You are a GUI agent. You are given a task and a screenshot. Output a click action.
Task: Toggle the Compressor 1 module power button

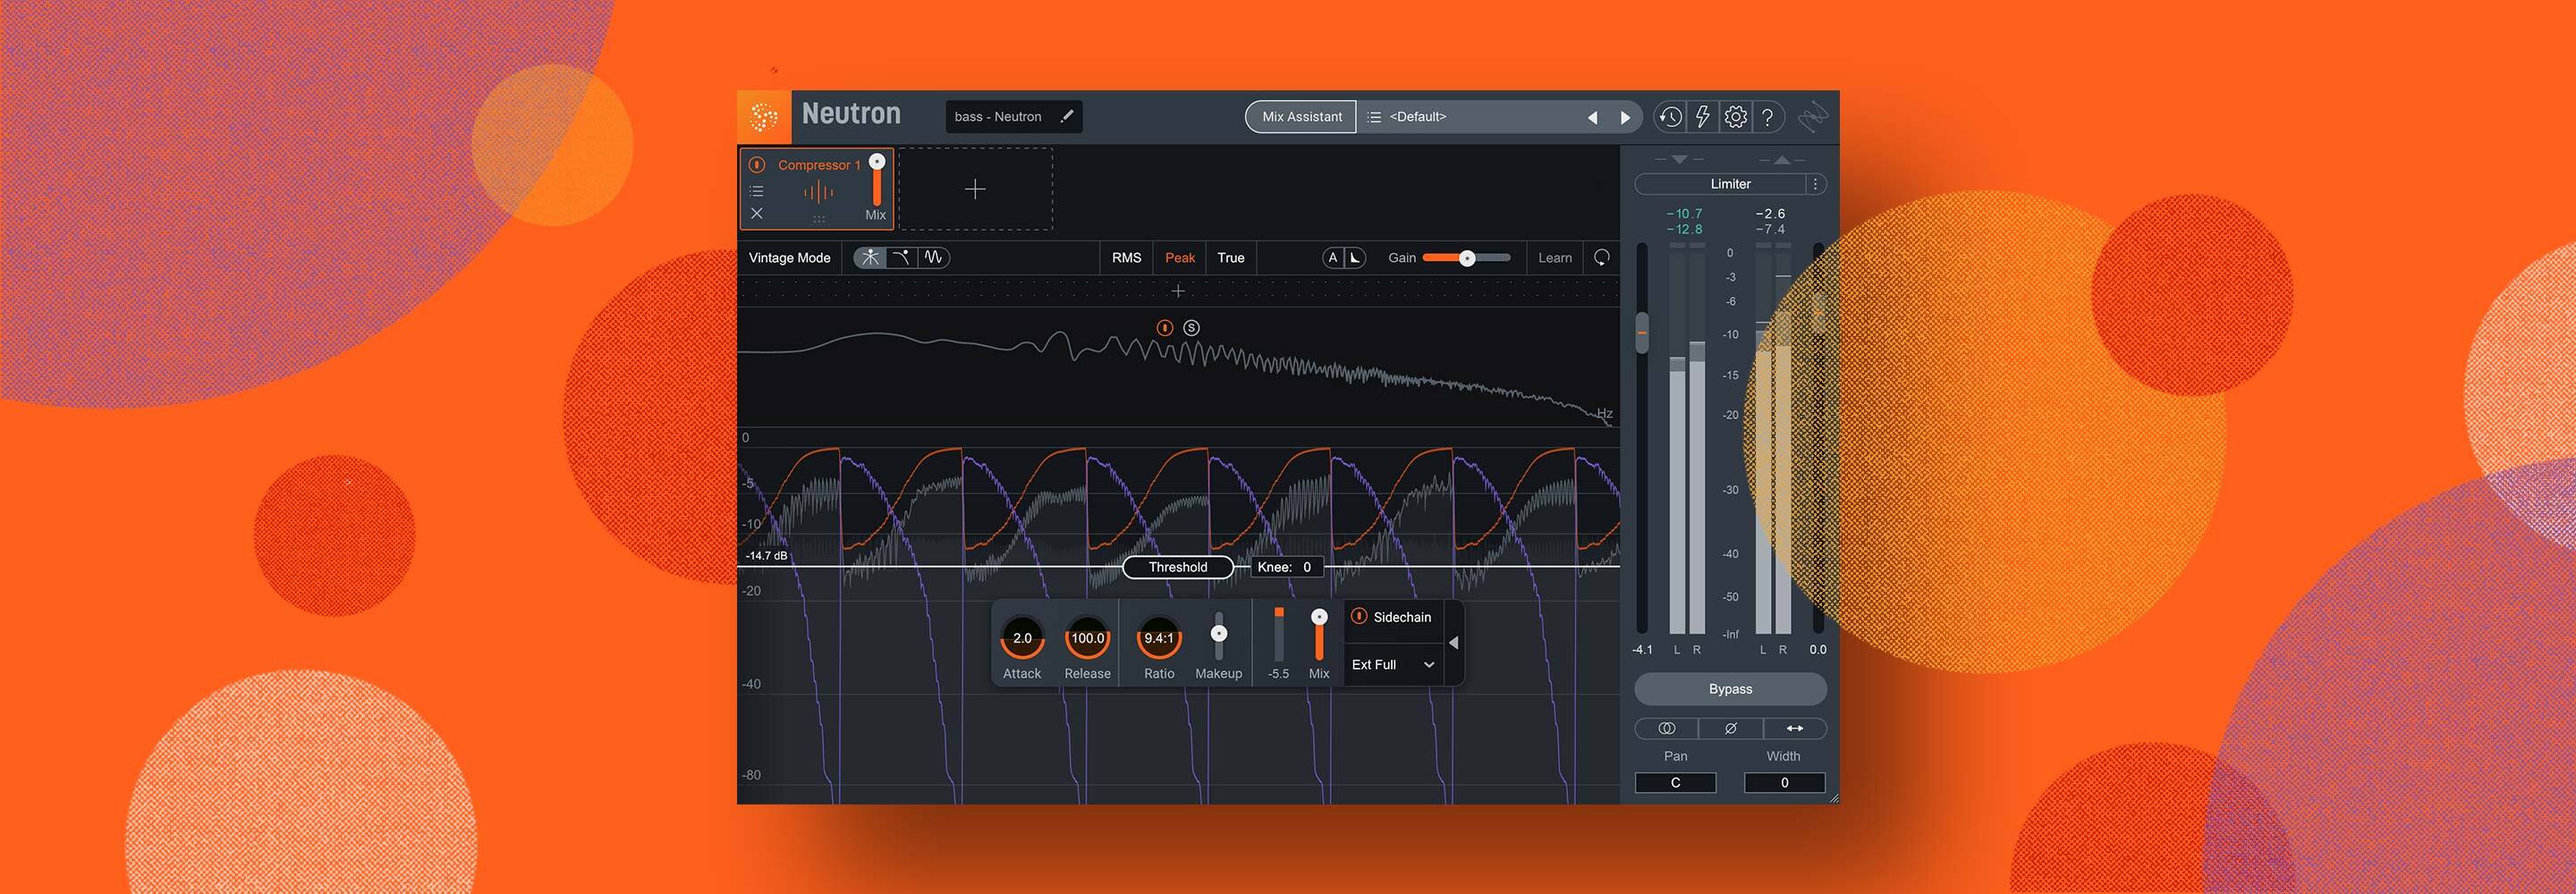pyautogui.click(x=757, y=165)
